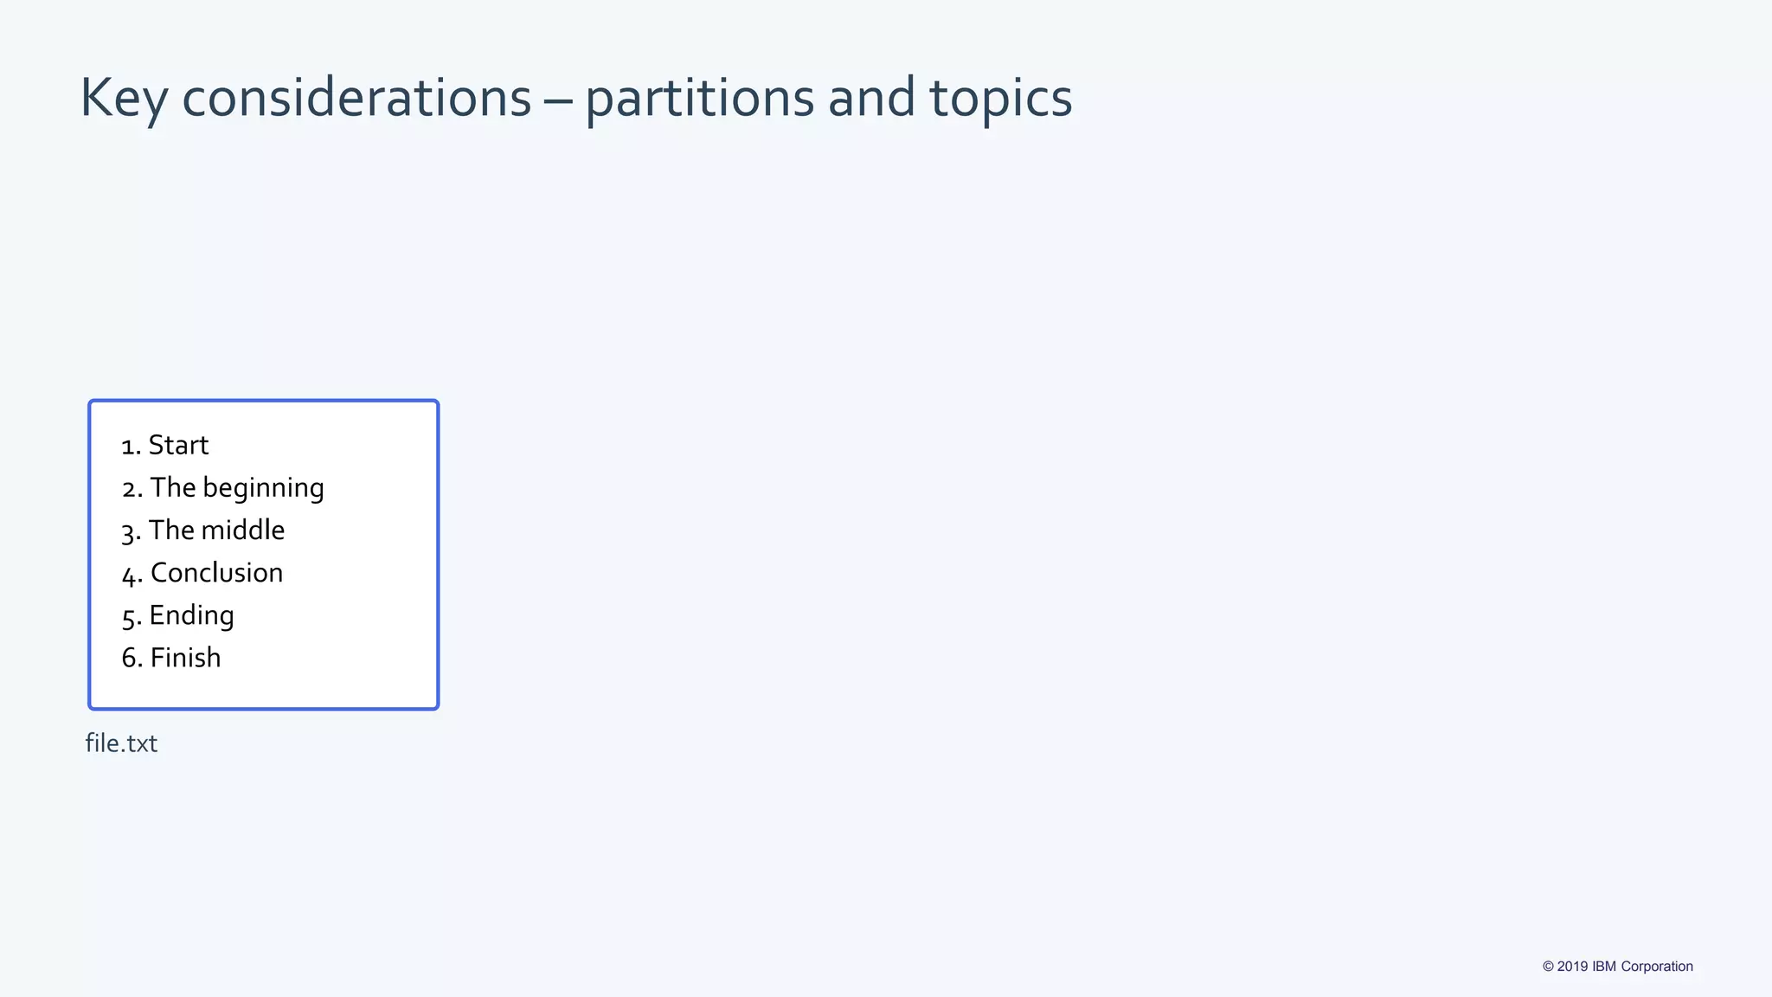Click the "file.txt" caption under the box
Image resolution: width=1772 pixels, height=997 pixels.
tap(121, 743)
